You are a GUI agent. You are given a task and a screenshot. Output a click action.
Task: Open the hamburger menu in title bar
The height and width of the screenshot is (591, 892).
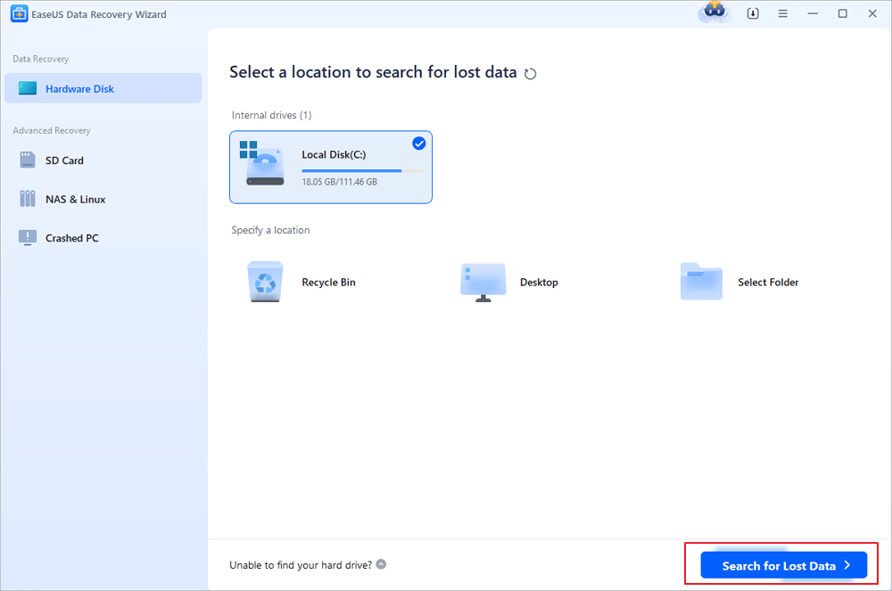782,14
